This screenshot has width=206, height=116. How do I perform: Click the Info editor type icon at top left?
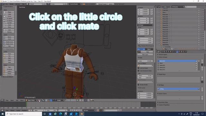click(3, 4)
